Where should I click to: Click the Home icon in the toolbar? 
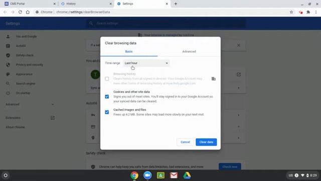[28, 12]
